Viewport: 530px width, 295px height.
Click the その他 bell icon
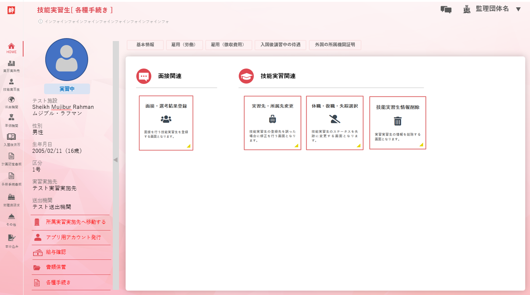11,219
